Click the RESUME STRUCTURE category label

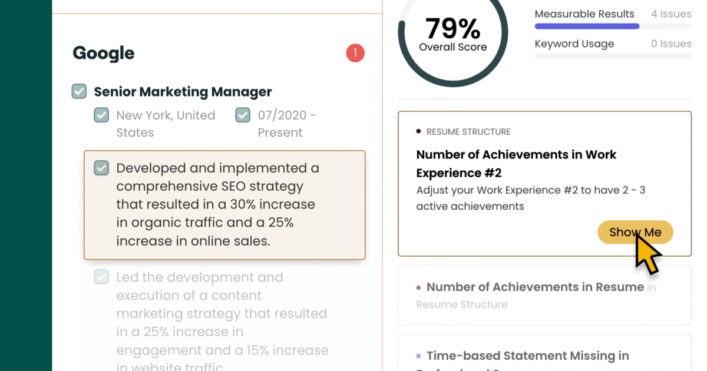pos(468,131)
